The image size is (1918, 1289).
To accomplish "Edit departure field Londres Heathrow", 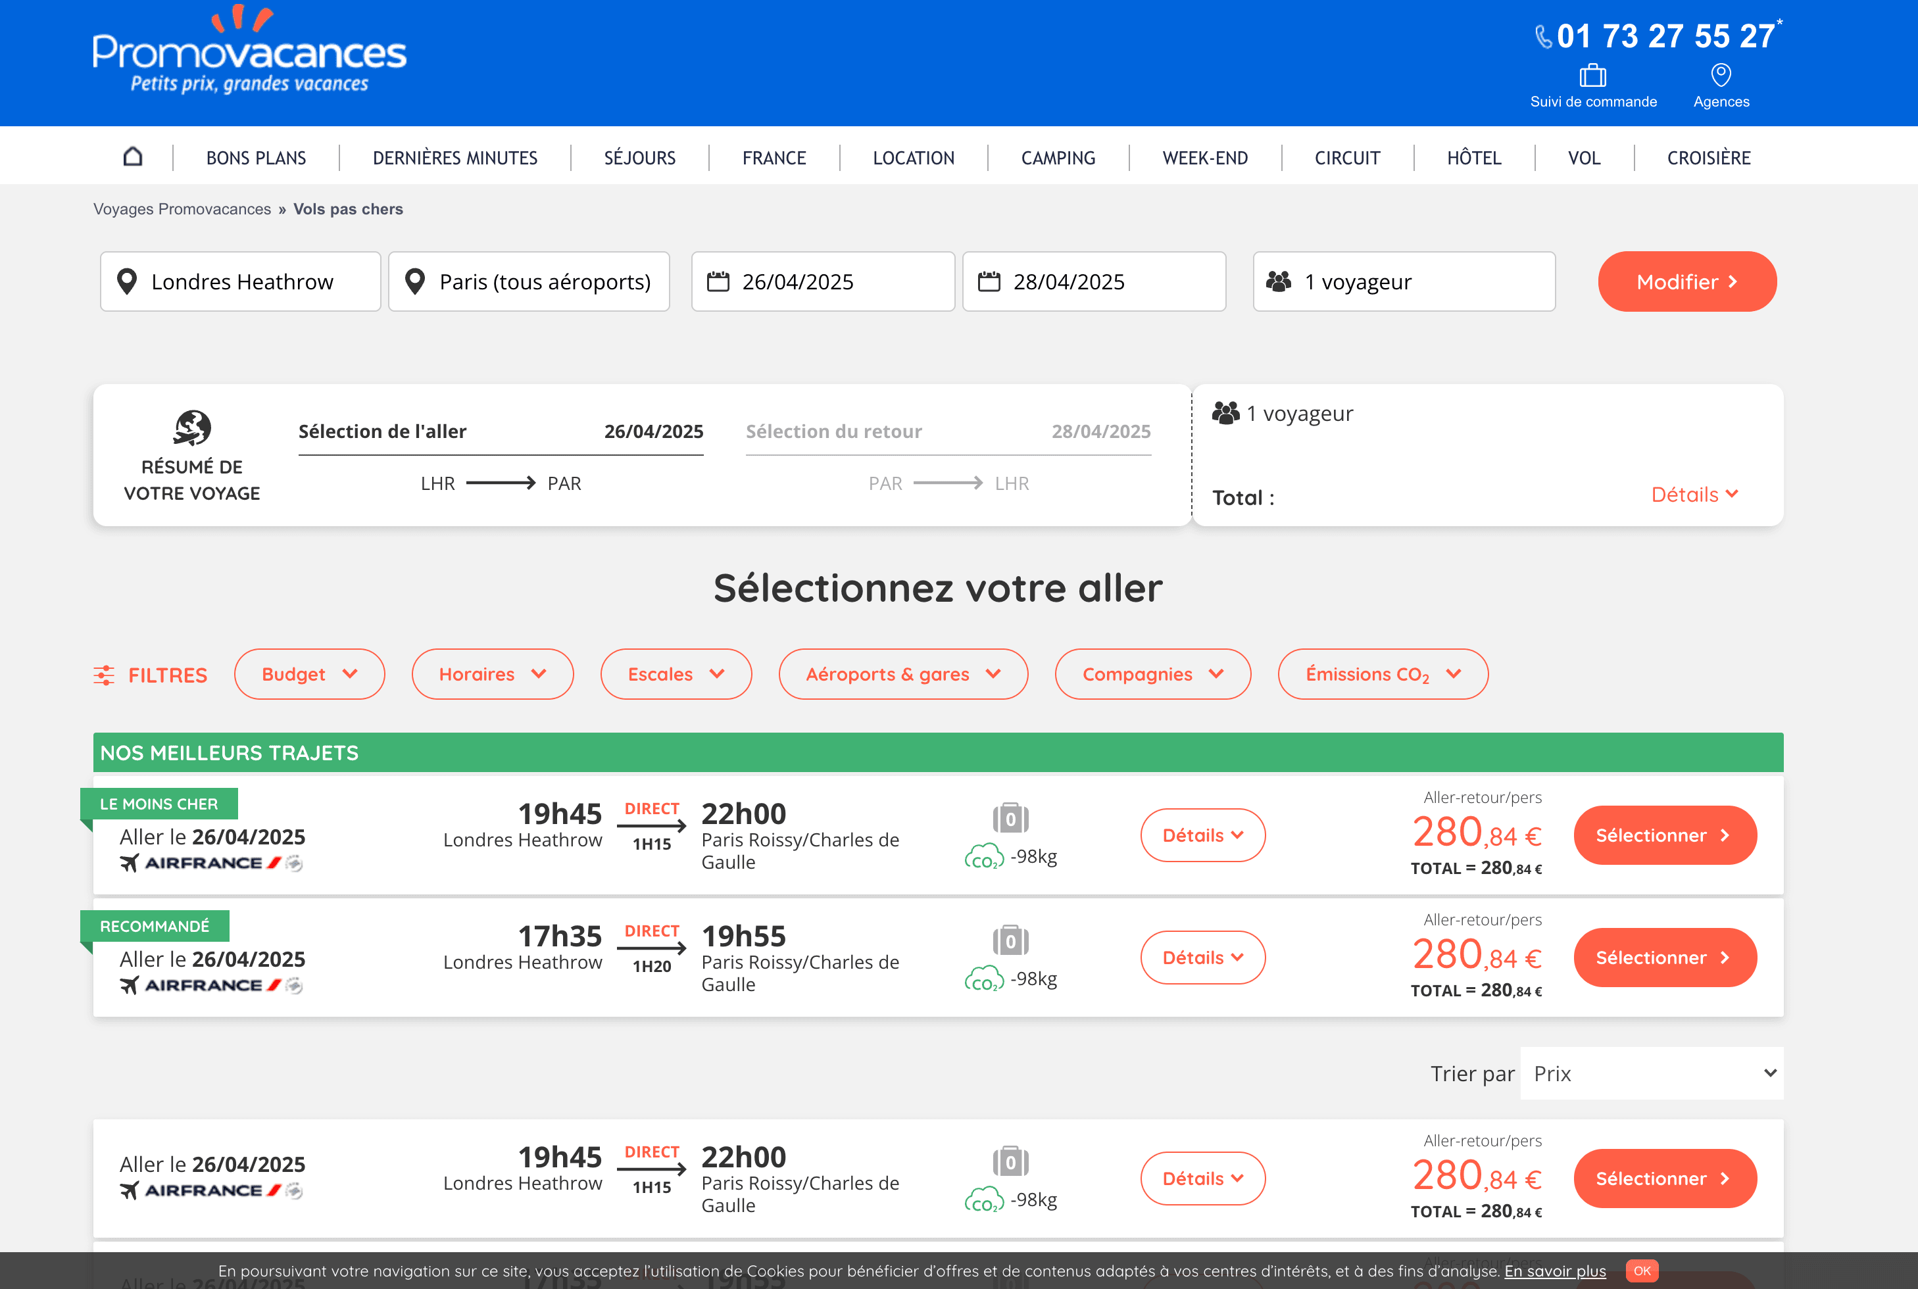I will 240,281.
